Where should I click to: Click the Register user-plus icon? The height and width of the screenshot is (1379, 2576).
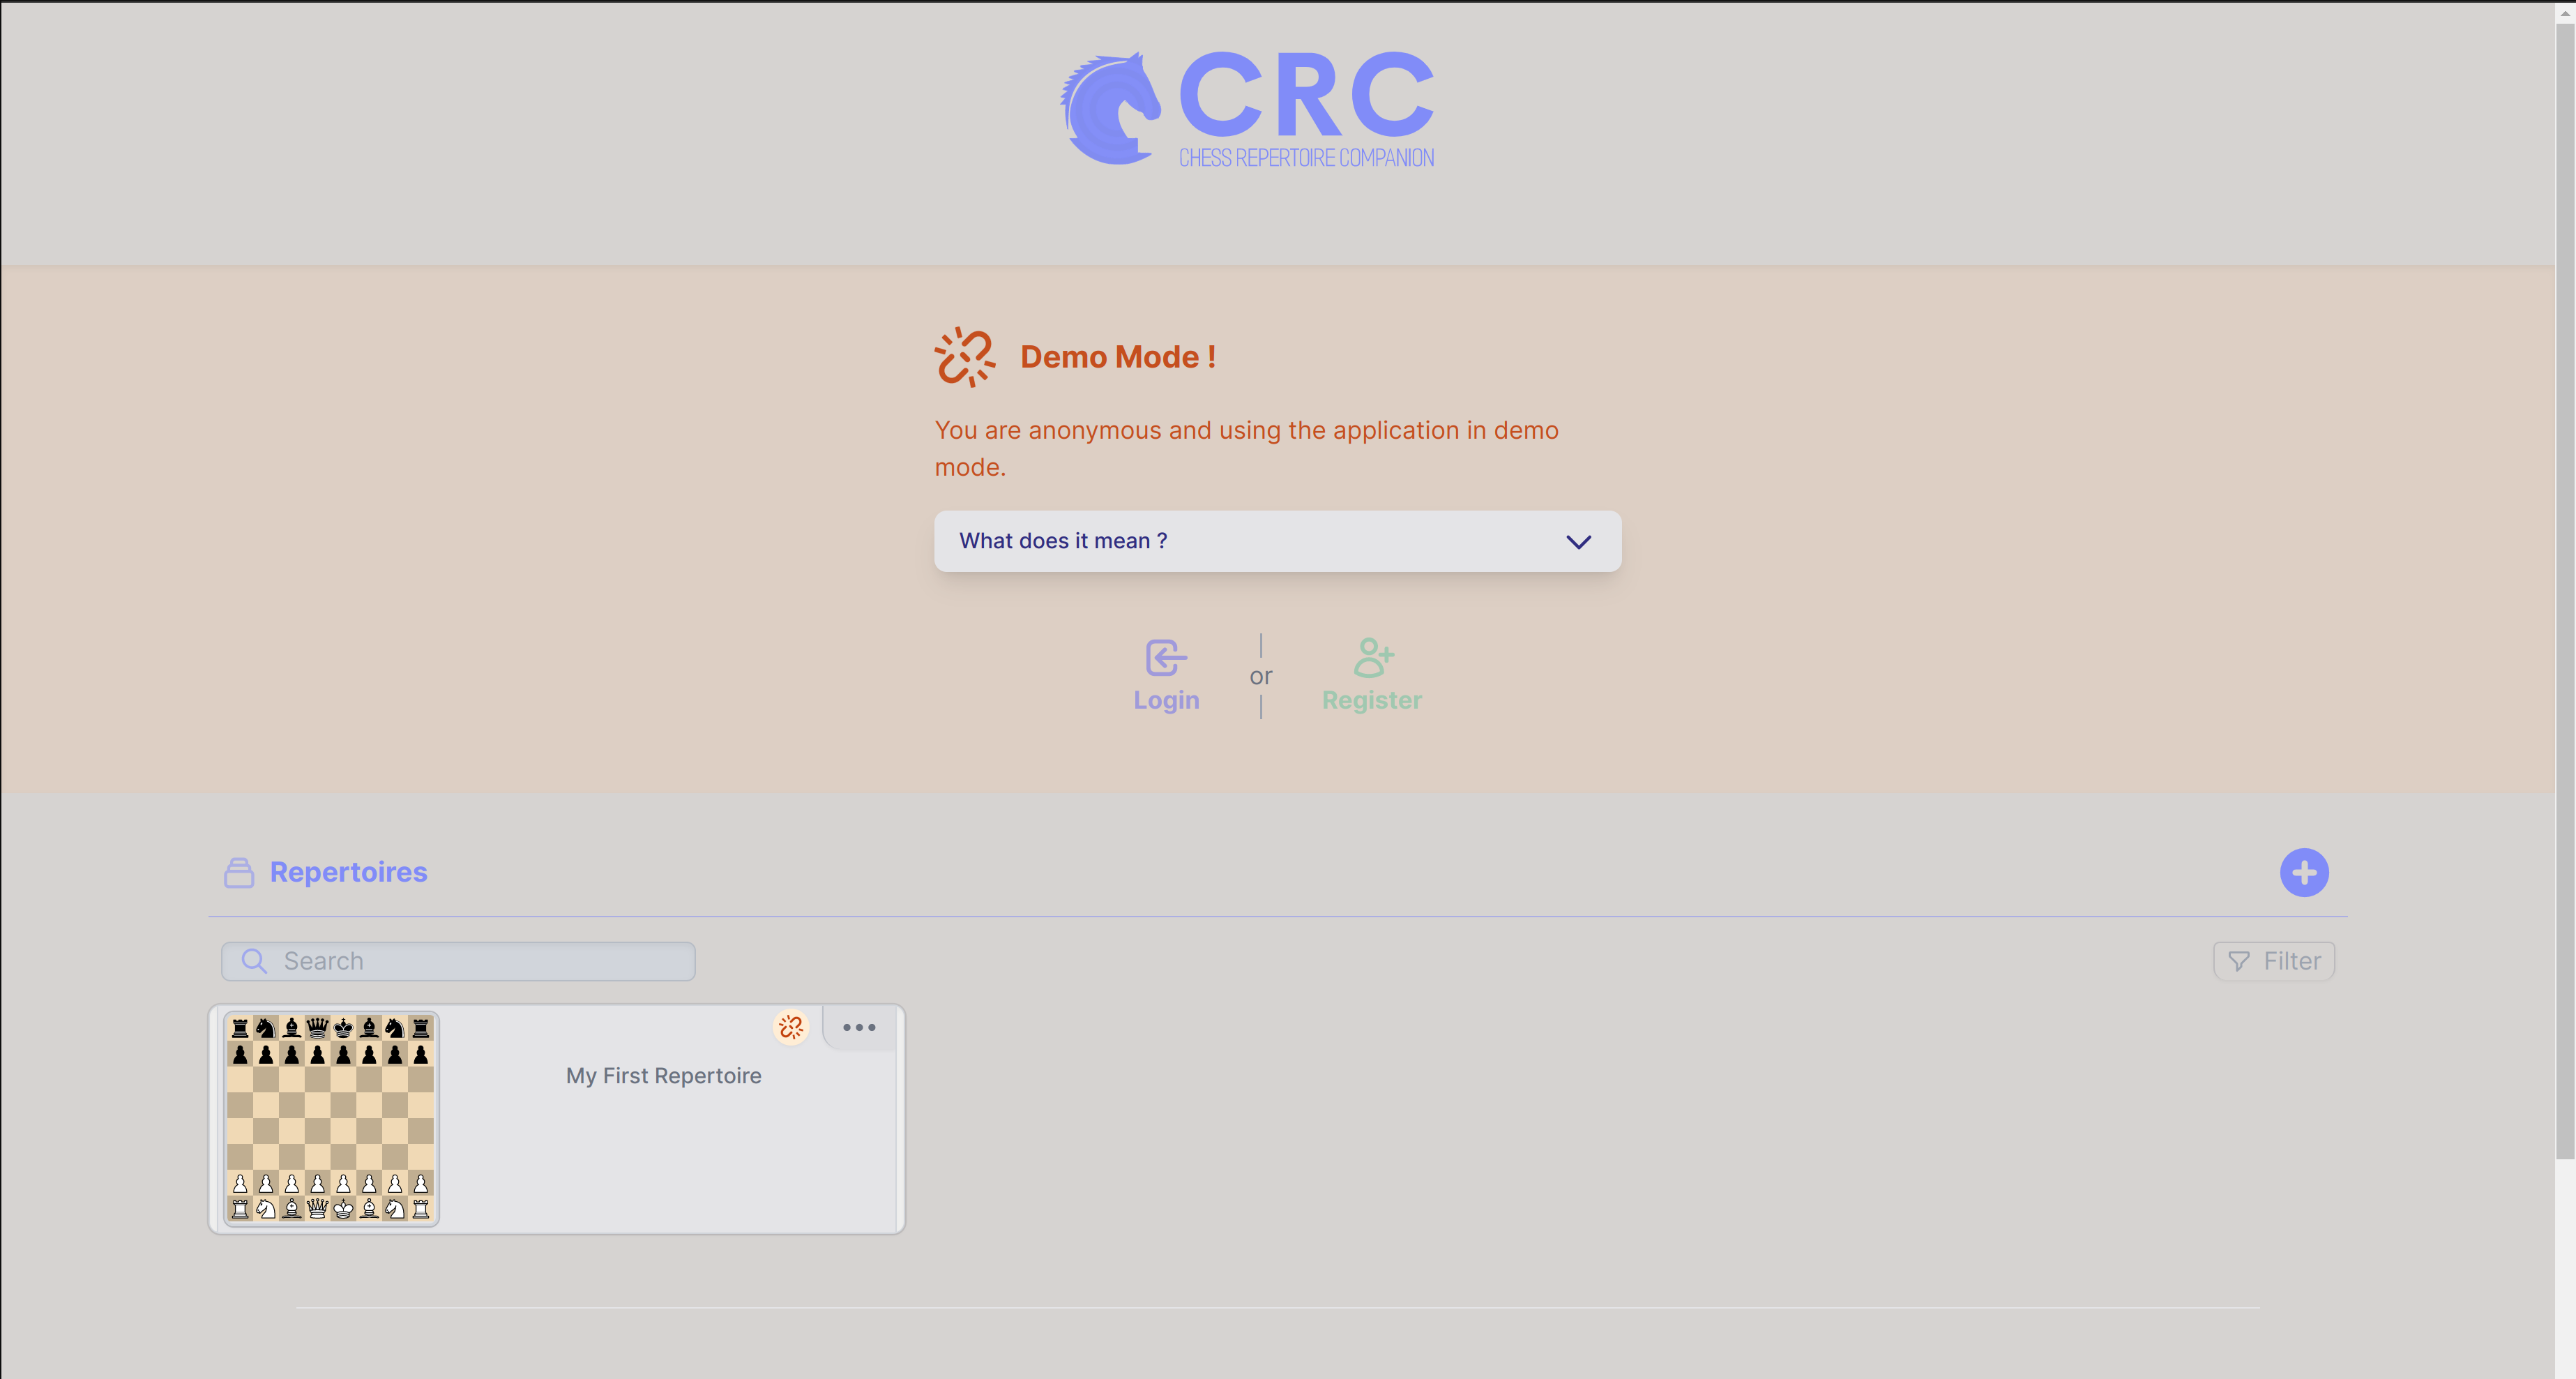pos(1373,657)
